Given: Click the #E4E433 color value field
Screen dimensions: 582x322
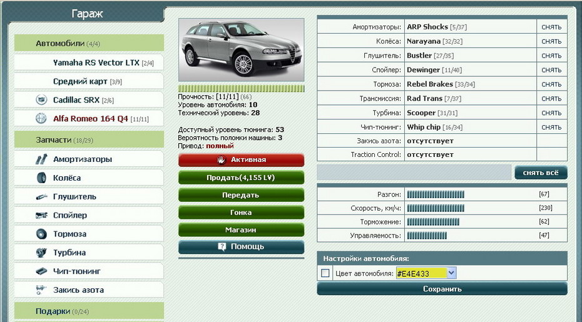Looking at the screenshot, I should tap(421, 273).
